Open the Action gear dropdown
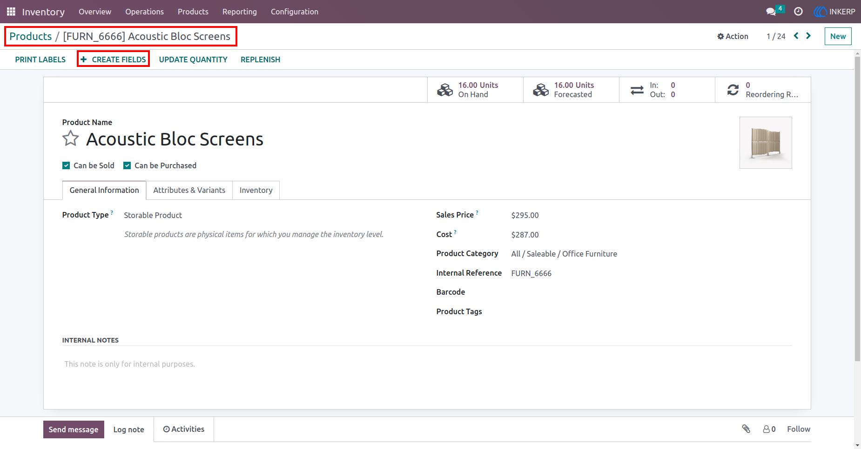This screenshot has height=449, width=861. click(733, 36)
